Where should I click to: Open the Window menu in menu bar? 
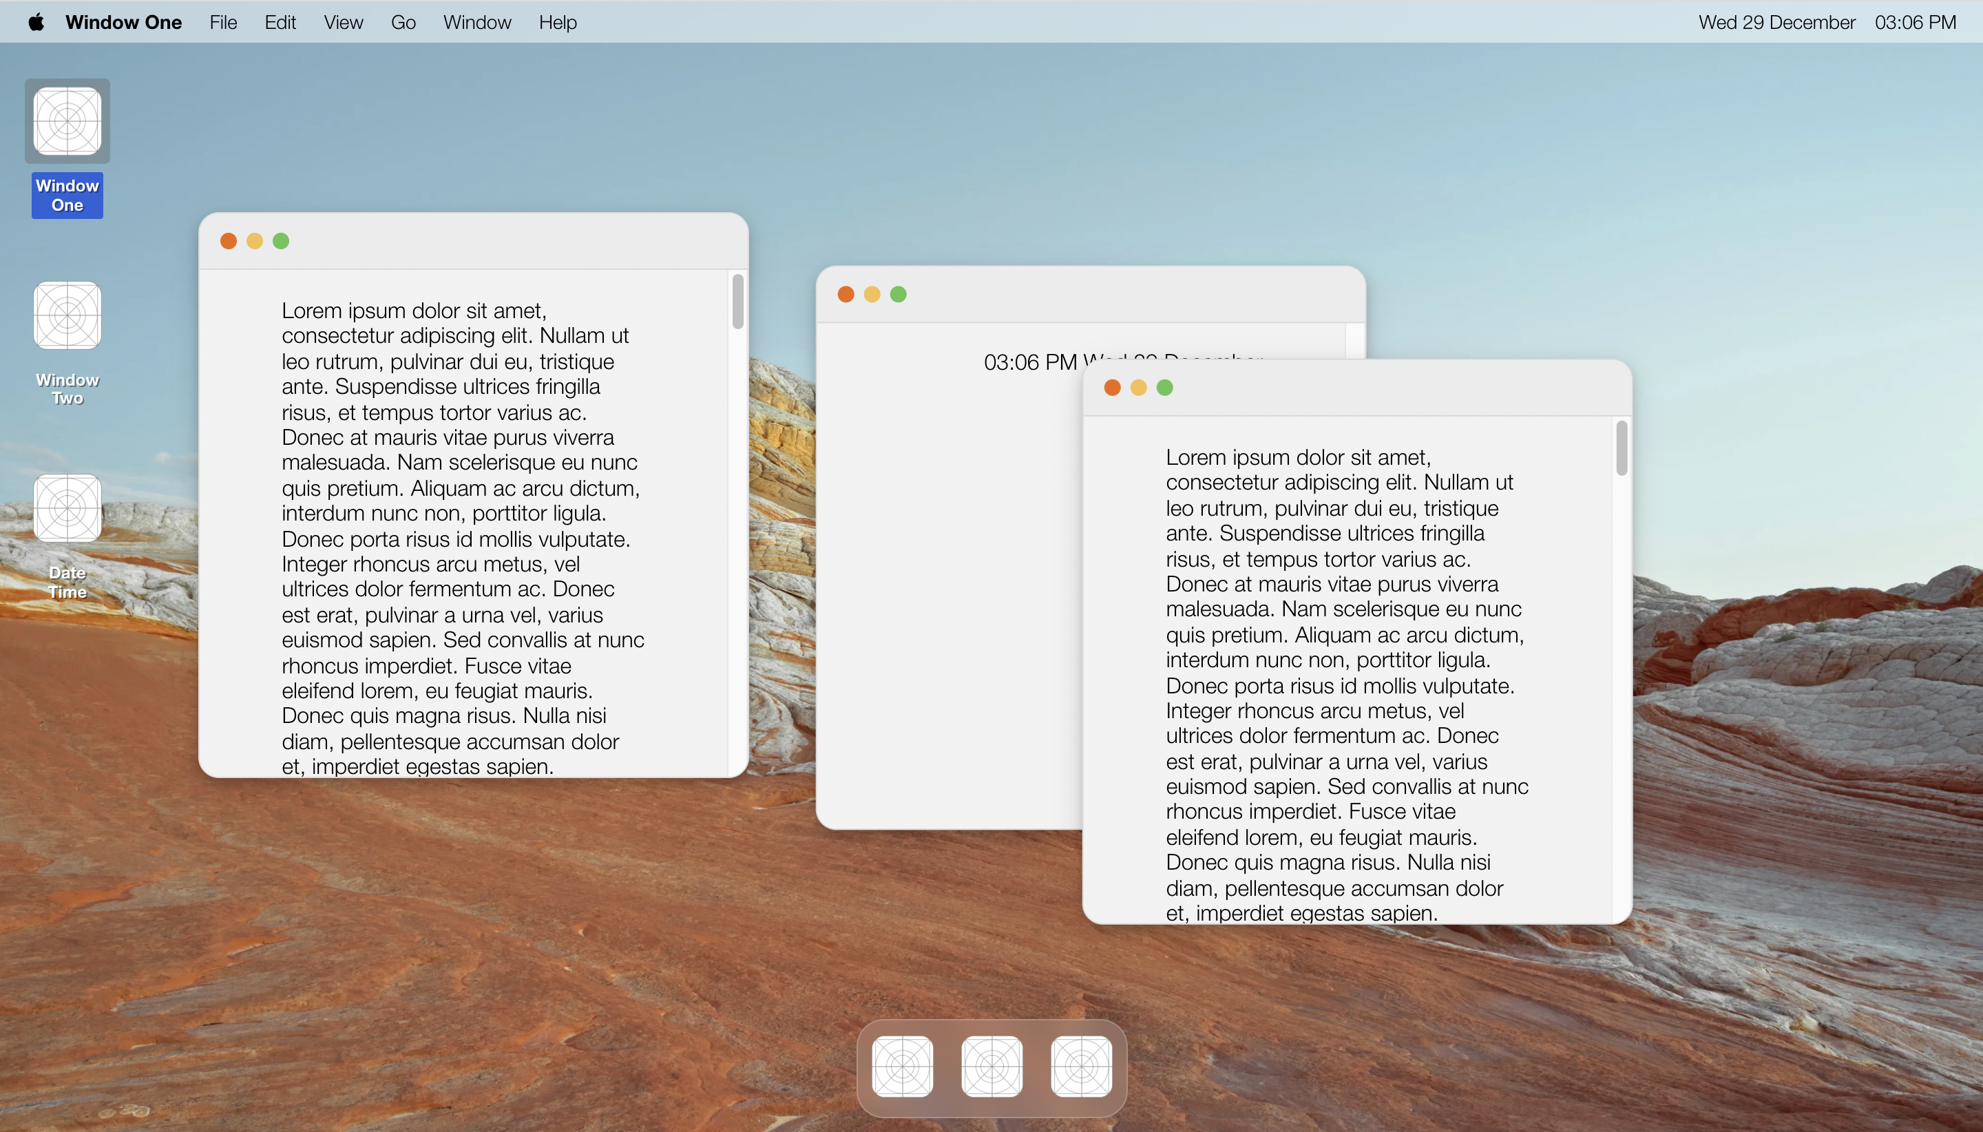pos(476,22)
